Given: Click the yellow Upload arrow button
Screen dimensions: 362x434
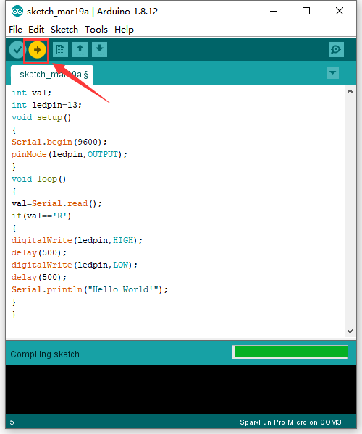Looking at the screenshot, I should pos(37,50).
